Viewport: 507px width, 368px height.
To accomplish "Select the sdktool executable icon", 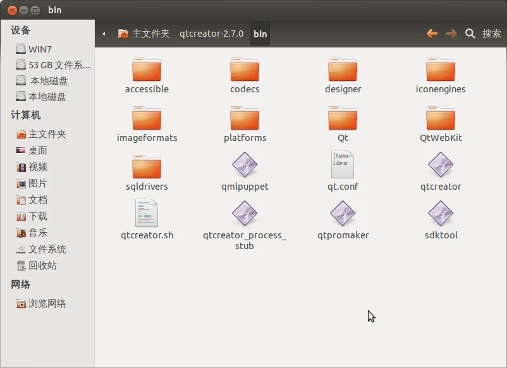I will (440, 214).
